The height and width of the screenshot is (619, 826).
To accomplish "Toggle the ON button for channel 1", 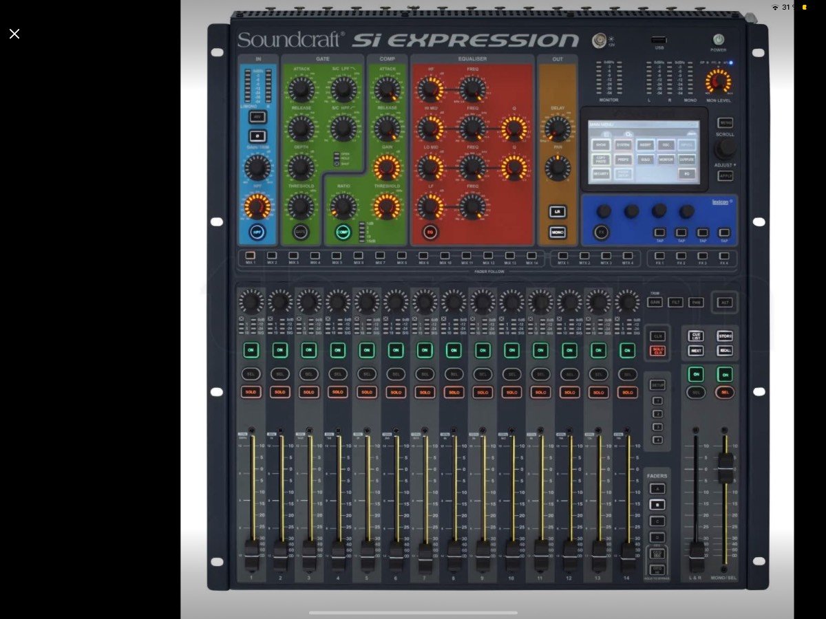I will point(251,350).
